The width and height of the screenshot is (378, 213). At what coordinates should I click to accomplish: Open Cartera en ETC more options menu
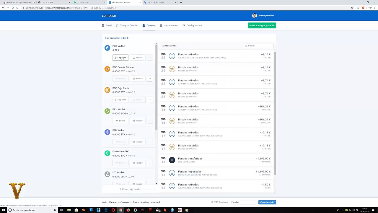tap(150, 163)
